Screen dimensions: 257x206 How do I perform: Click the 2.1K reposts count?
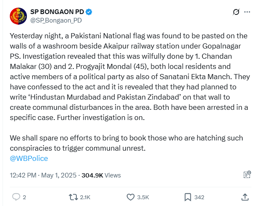pos(85,197)
